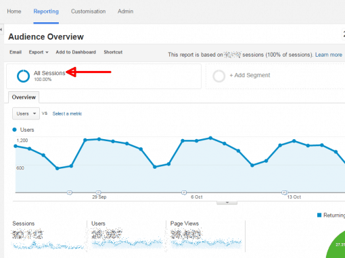Expand the Export dropdown menu
This screenshot has height=258, width=345.
click(x=39, y=52)
